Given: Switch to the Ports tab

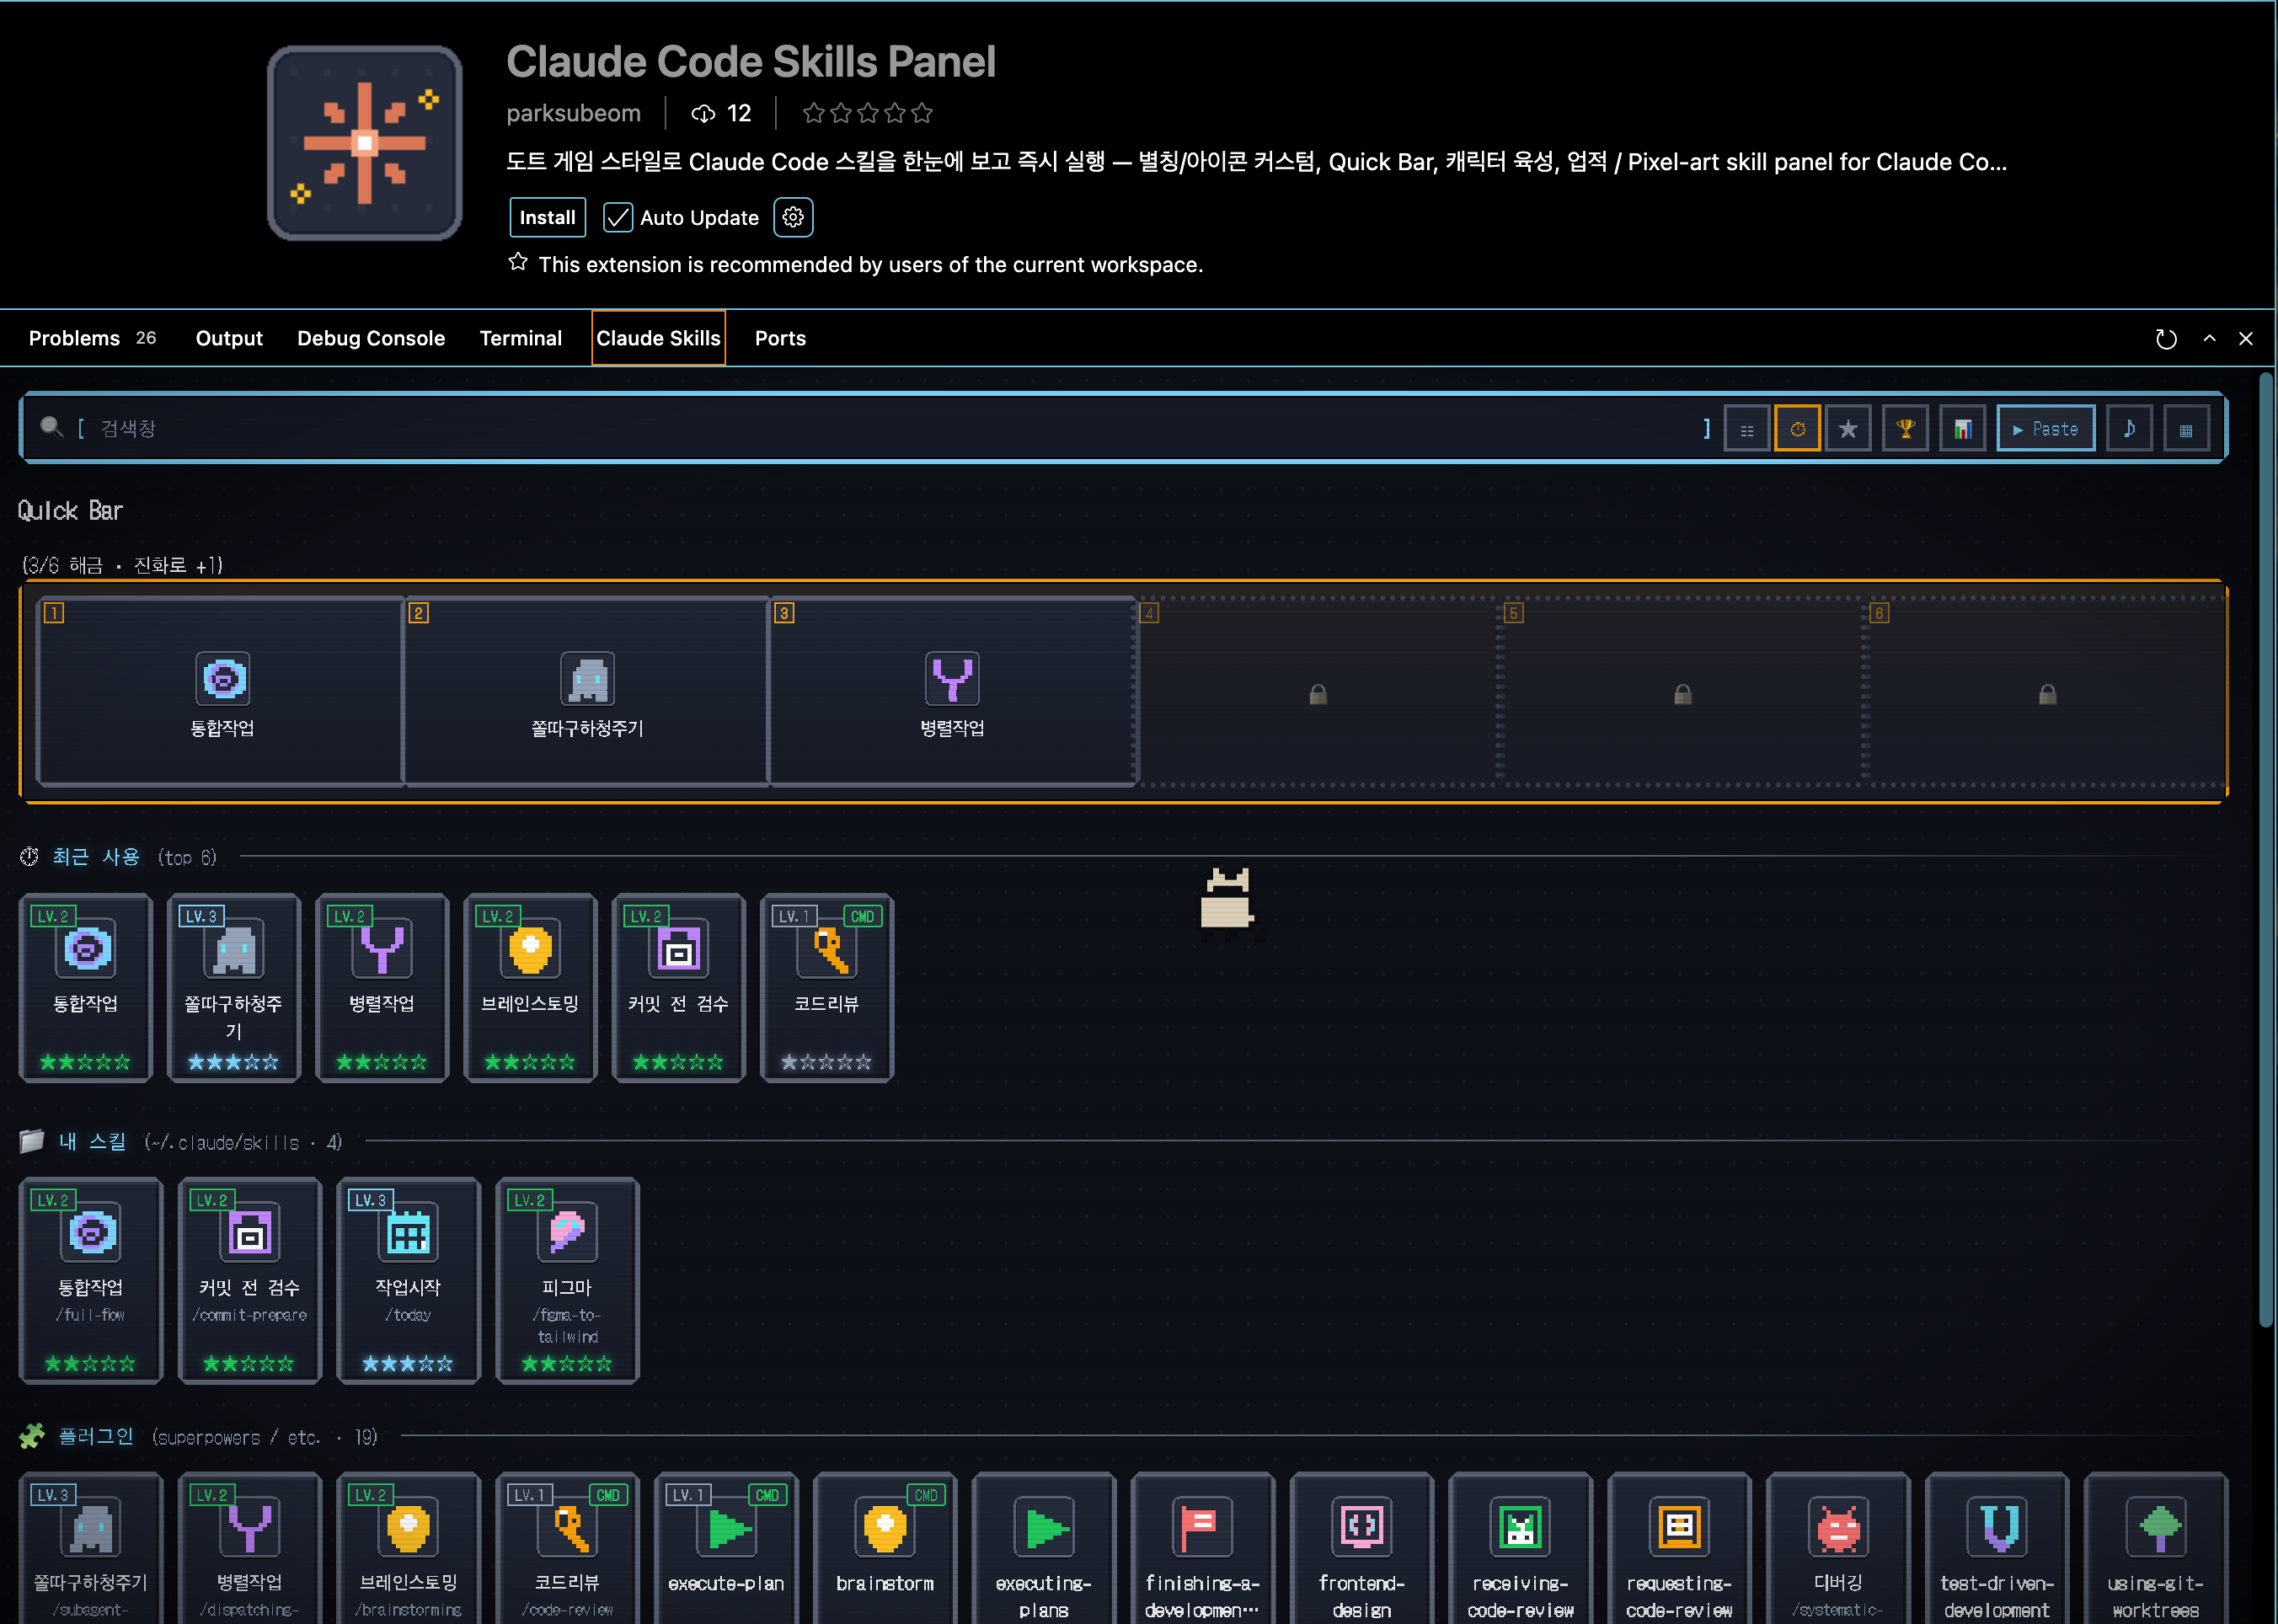Looking at the screenshot, I should pos(780,338).
